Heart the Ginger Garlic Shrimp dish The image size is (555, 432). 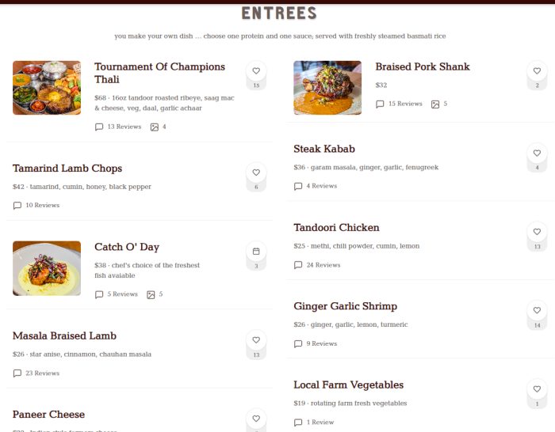click(537, 311)
